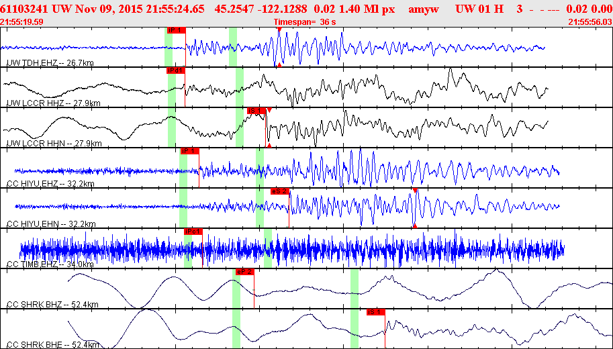
Task: Select the 'UW TDH EHZ -- 26.7km' trace label
Action: click(x=50, y=63)
